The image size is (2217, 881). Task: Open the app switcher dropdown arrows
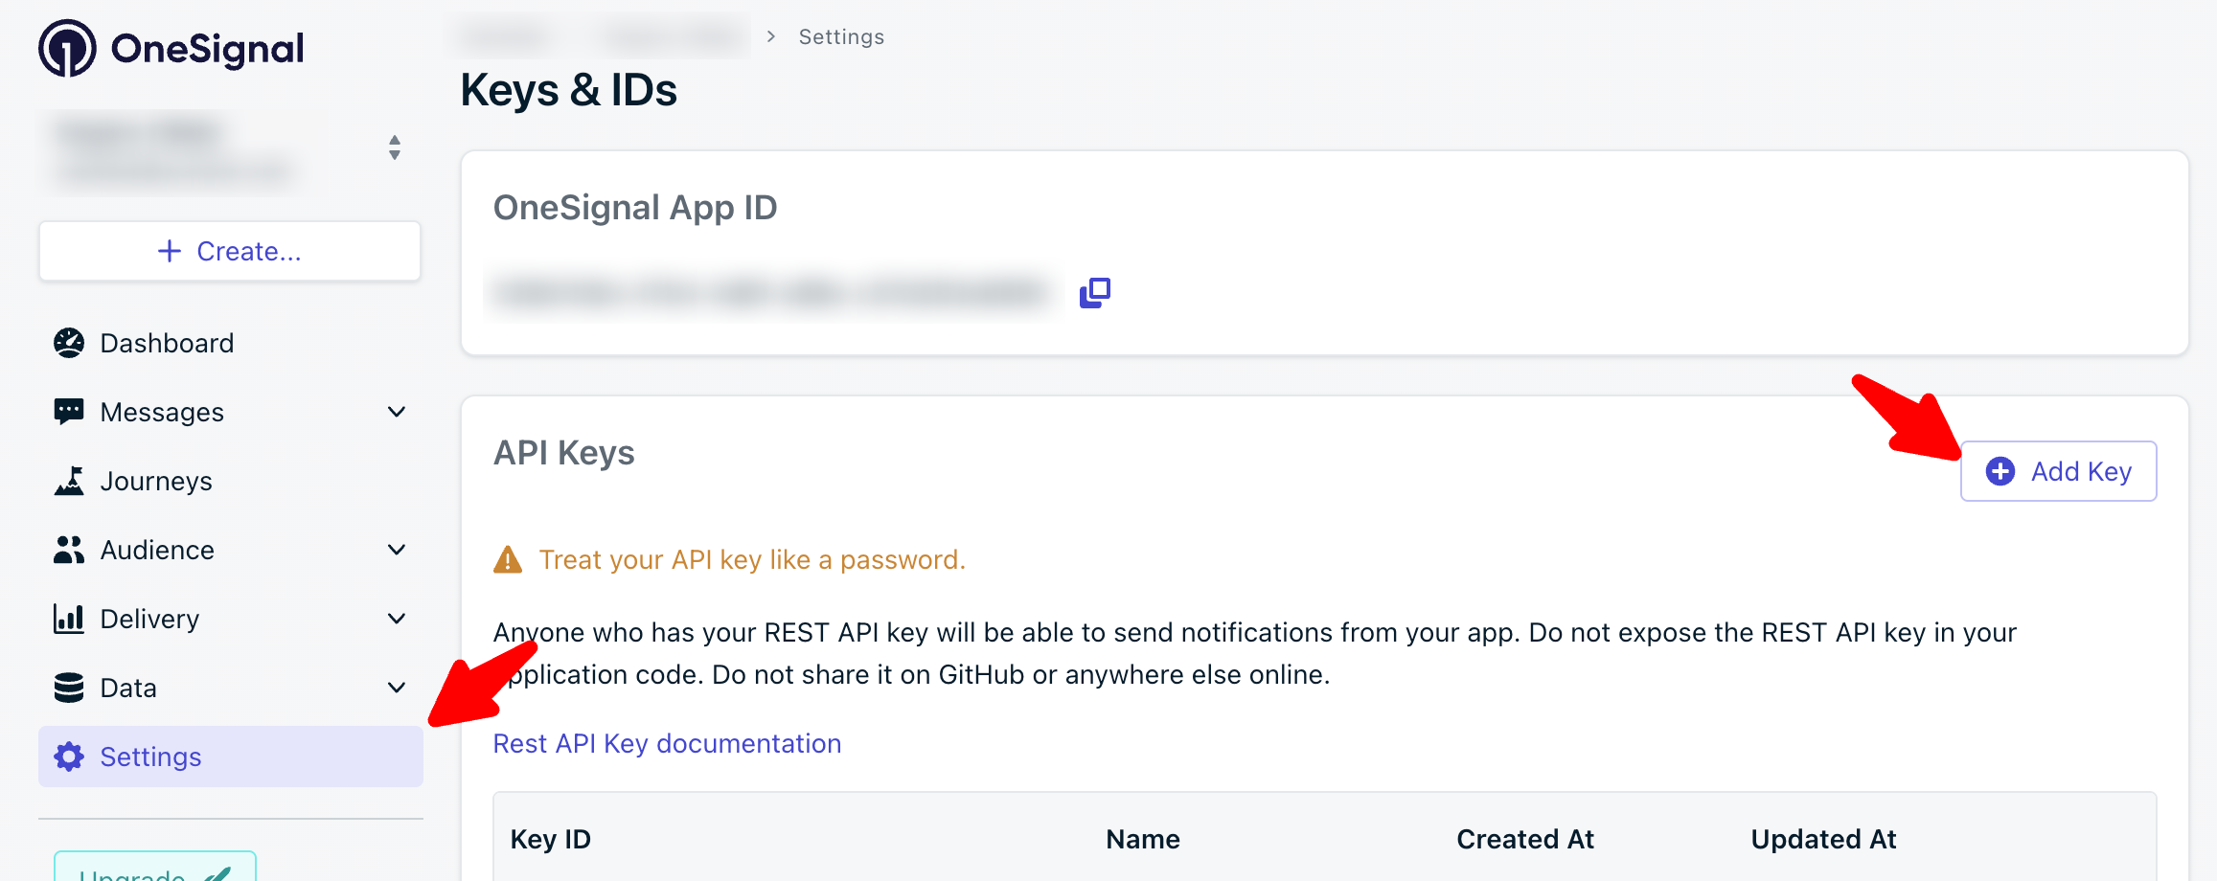pyautogui.click(x=395, y=147)
